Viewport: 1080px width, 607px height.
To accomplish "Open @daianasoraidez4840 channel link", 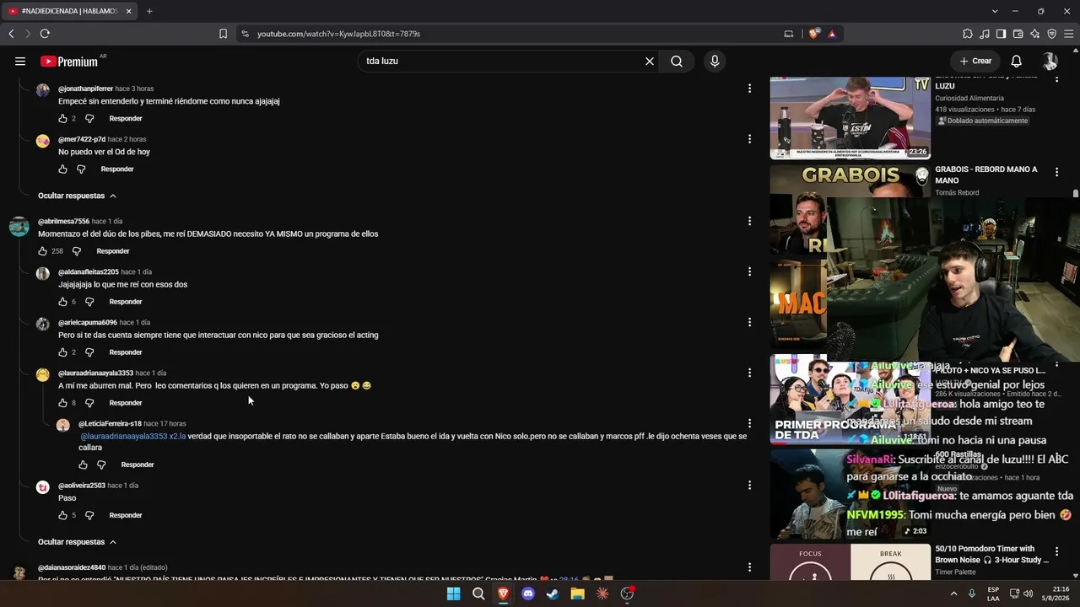I will pyautogui.click(x=72, y=567).
